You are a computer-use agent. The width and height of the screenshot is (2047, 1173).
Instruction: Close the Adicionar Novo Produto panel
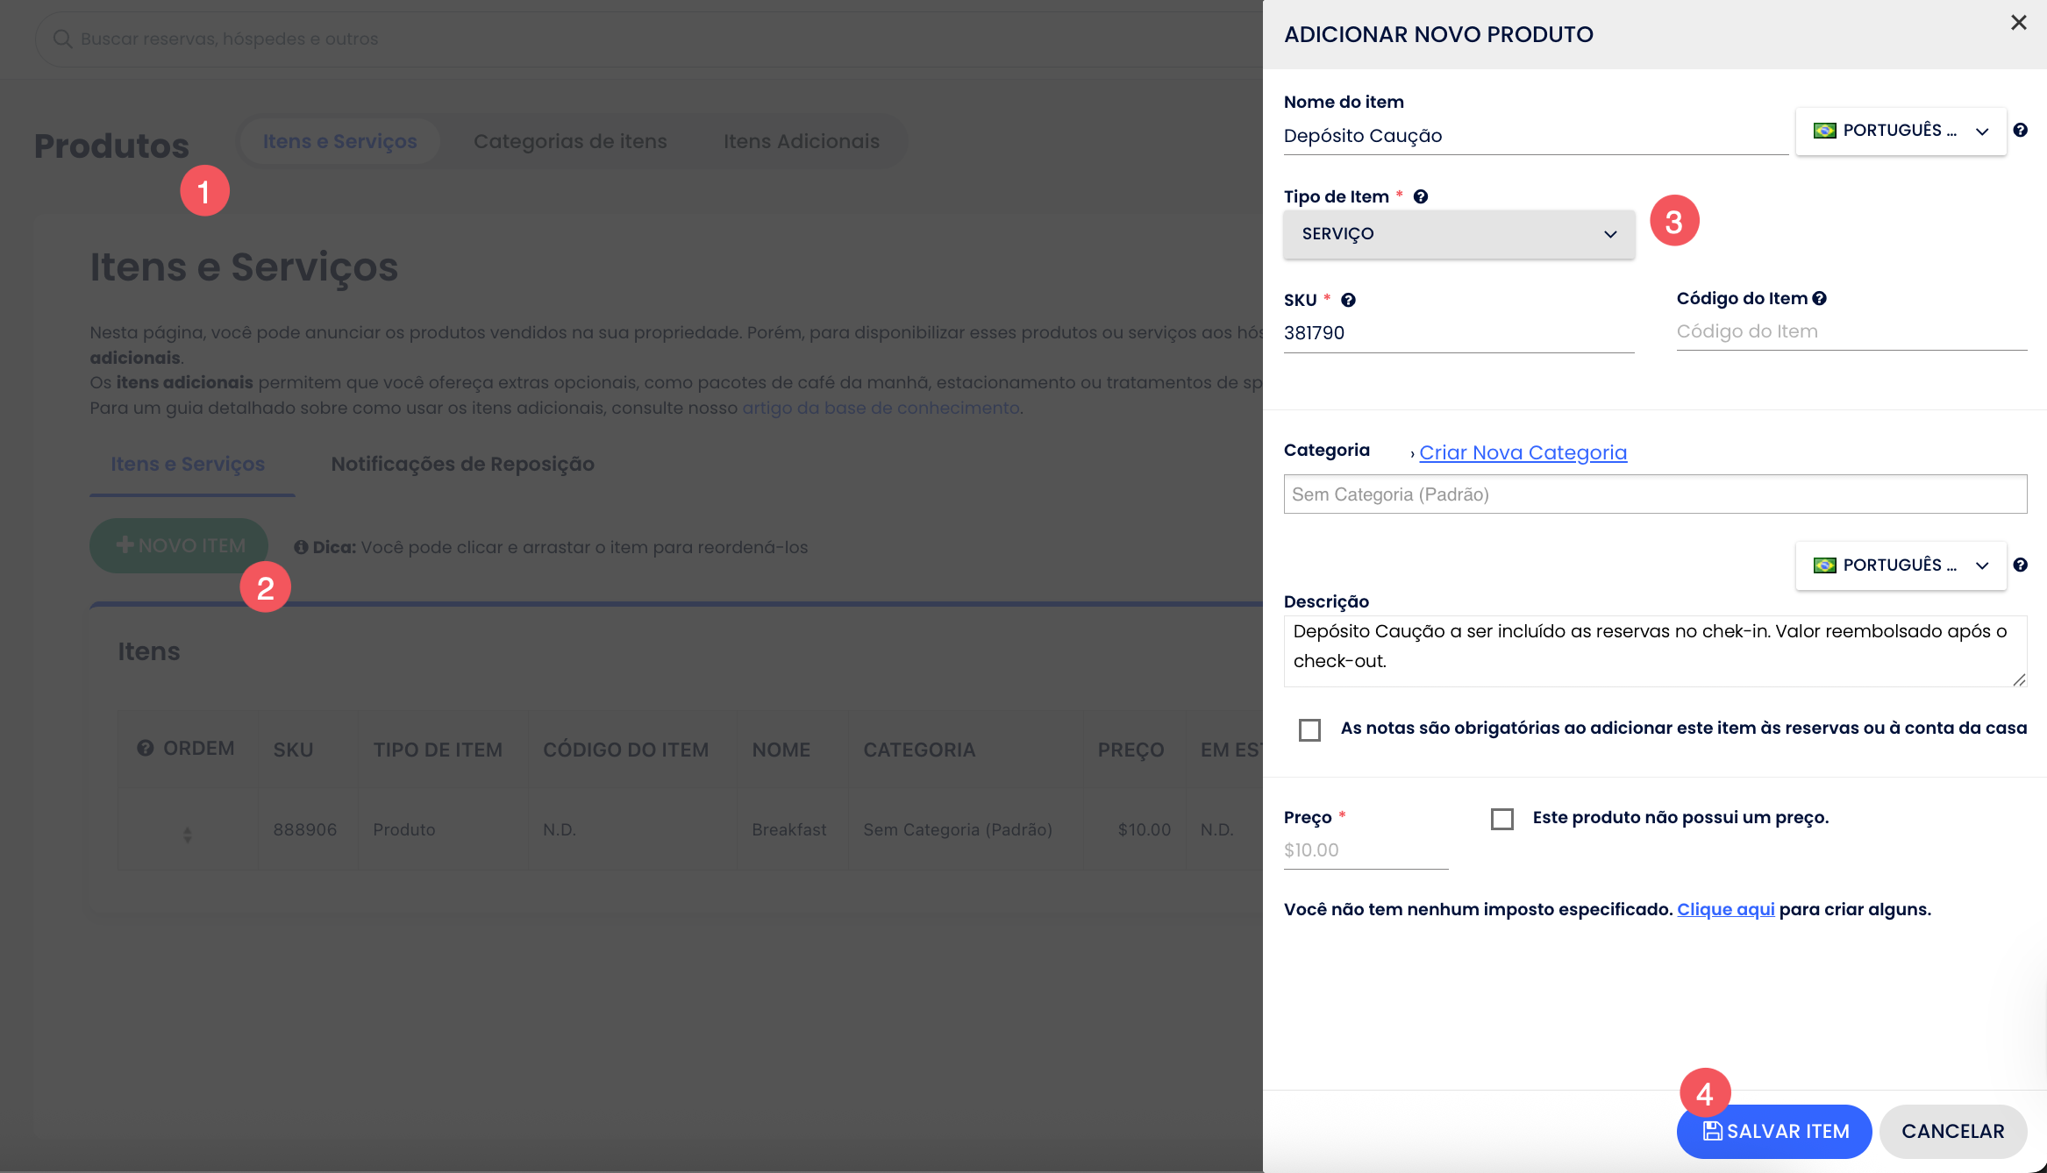coord(2019,24)
